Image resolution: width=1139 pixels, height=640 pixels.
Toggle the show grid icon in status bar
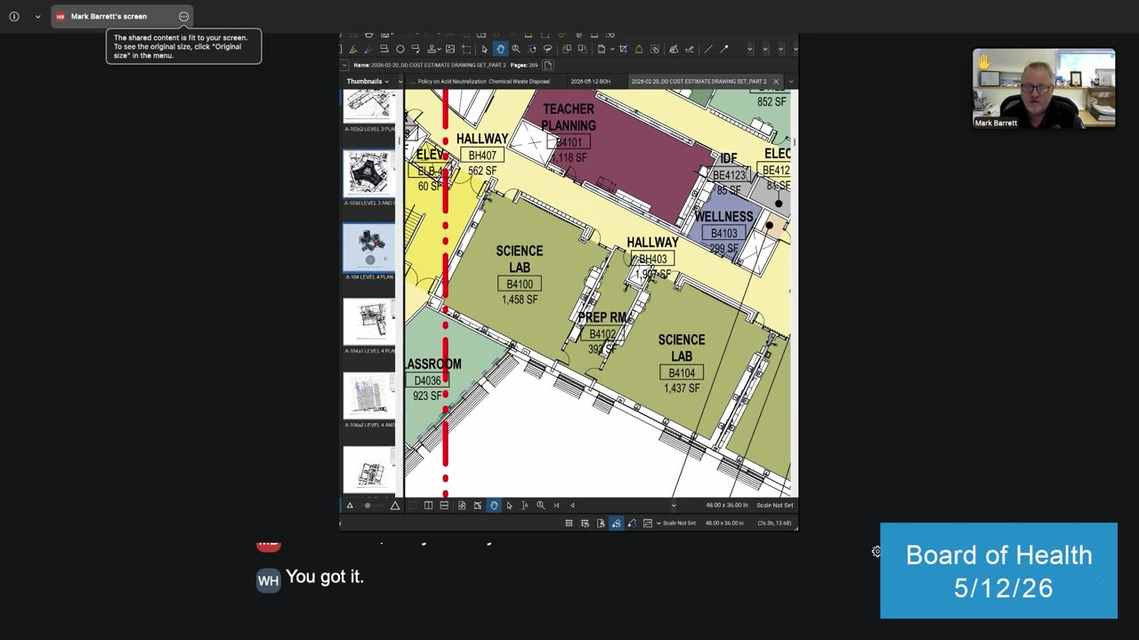tap(569, 523)
